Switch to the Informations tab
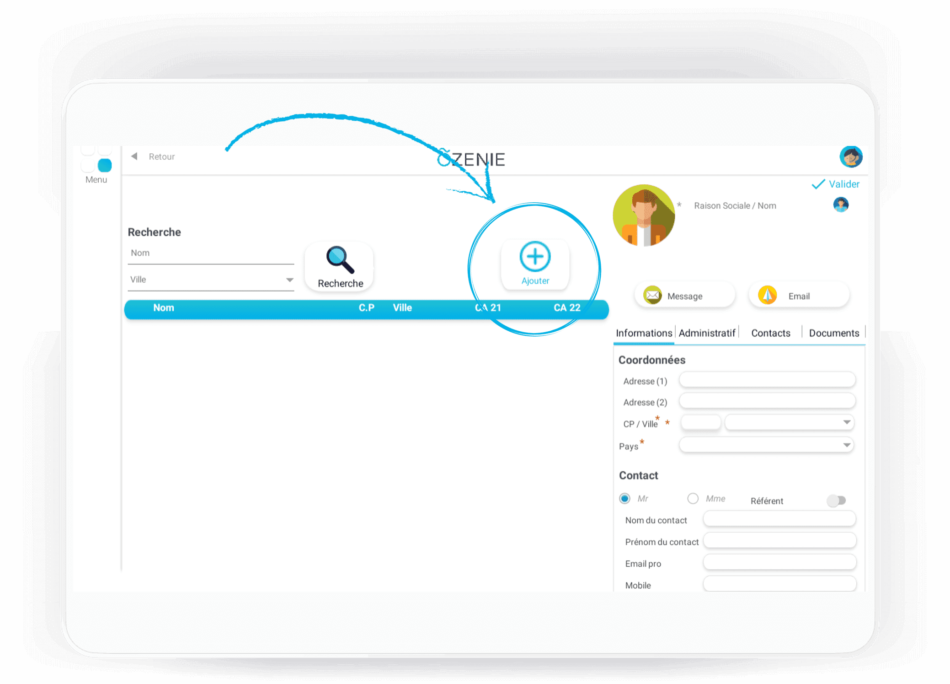950x684 pixels. [x=644, y=333]
